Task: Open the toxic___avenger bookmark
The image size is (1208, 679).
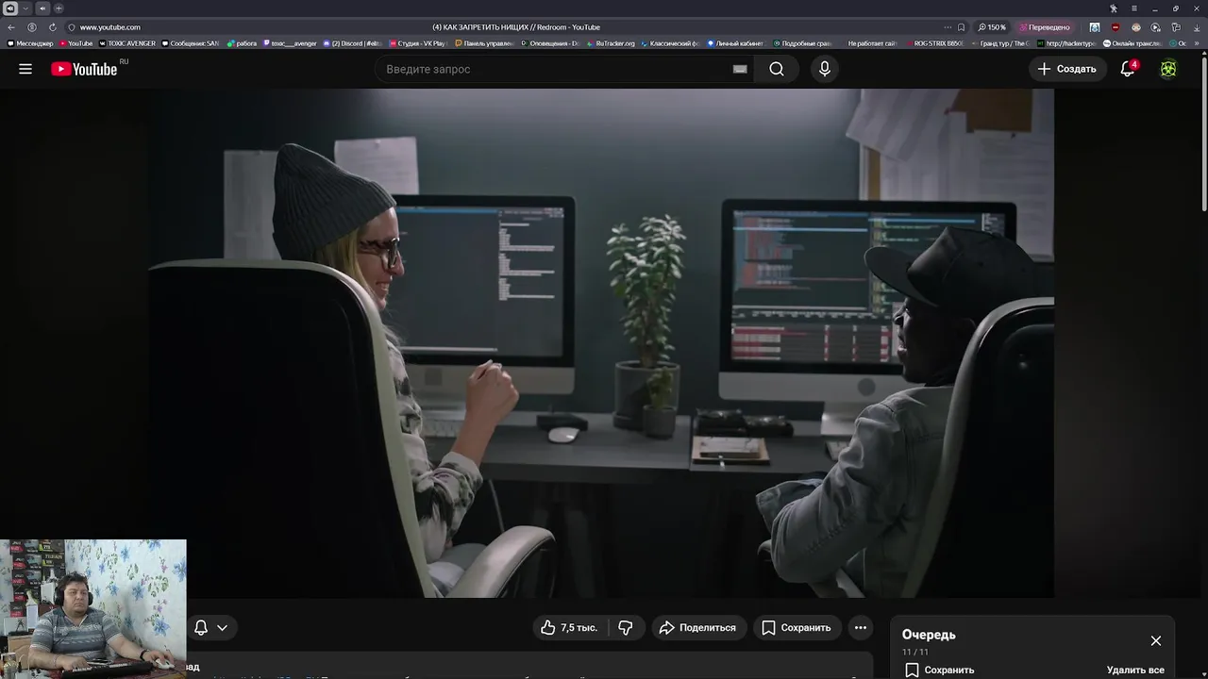Action: click(290, 43)
